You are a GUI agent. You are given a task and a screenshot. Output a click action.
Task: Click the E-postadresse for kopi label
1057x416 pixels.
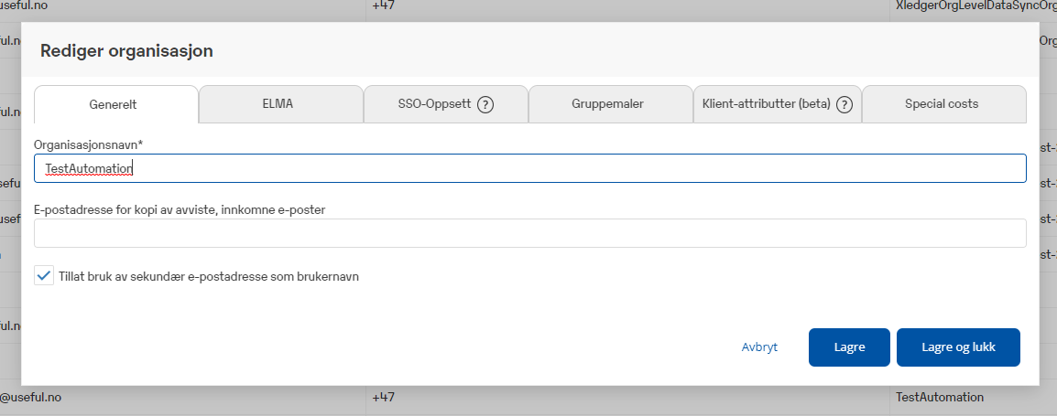click(x=180, y=209)
